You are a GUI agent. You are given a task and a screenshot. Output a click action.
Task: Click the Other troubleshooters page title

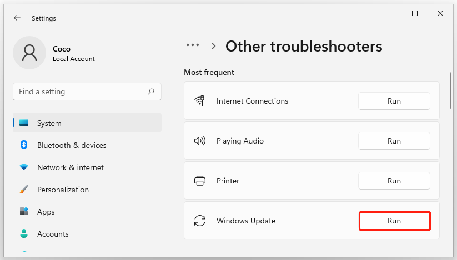304,46
